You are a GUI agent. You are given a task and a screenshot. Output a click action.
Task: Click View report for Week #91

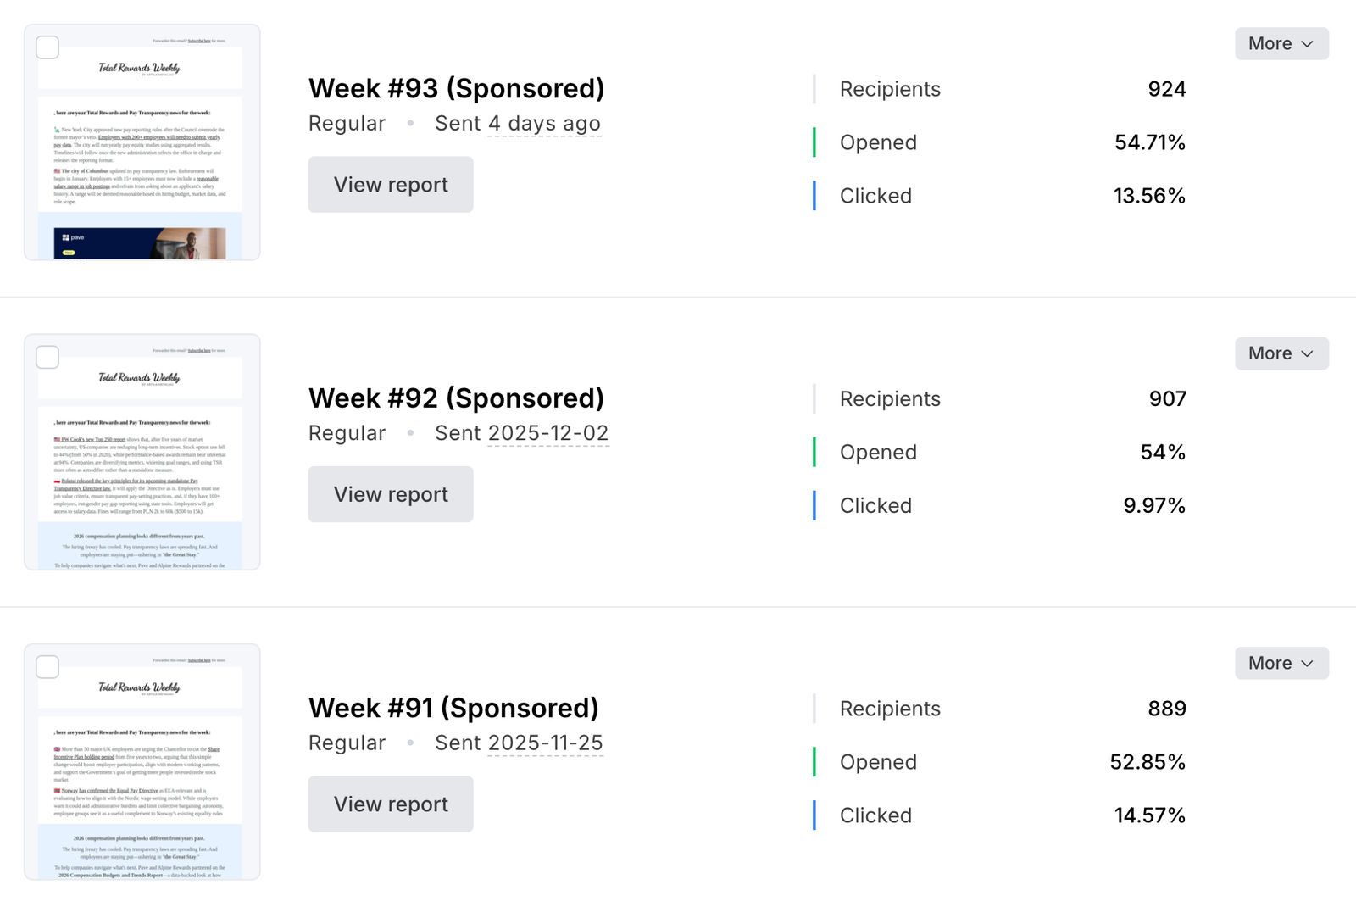(390, 804)
